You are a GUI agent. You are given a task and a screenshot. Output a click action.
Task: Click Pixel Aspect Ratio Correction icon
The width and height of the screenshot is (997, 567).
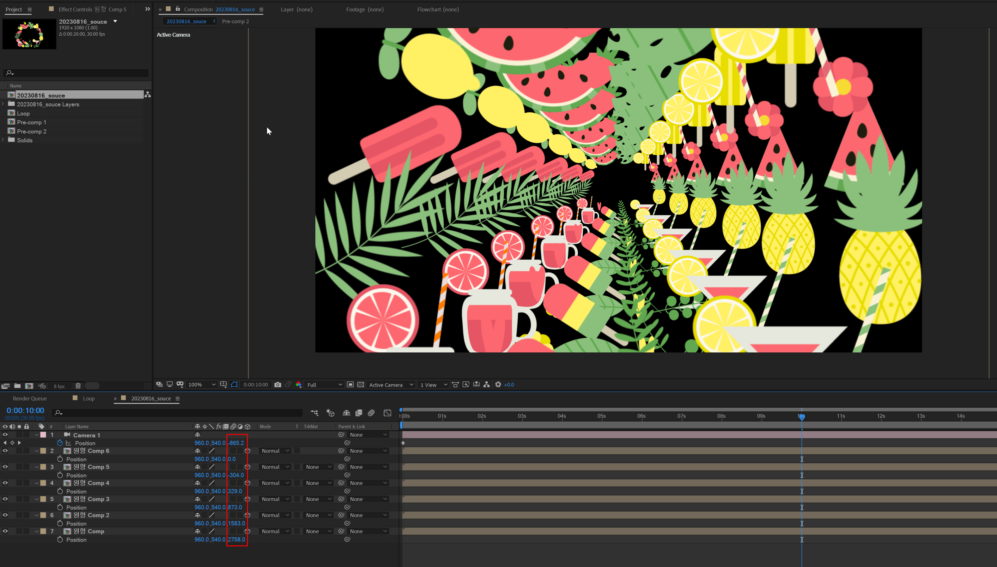(x=455, y=385)
